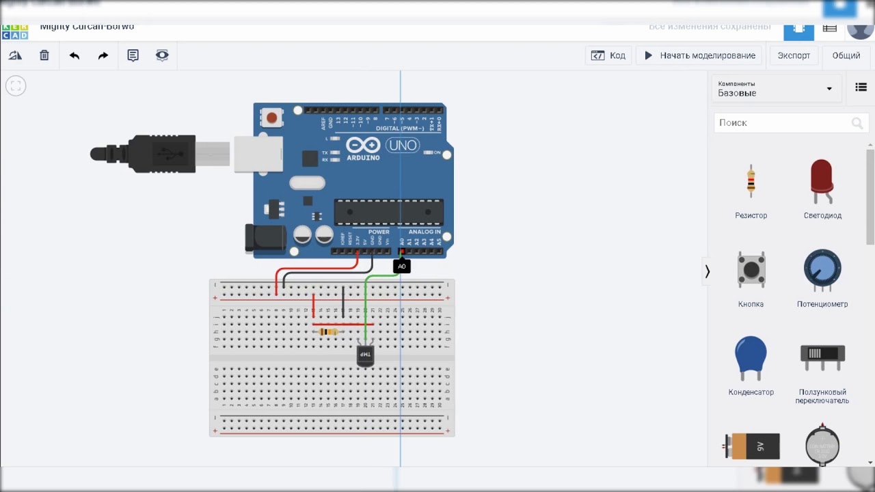Zoom to fit the circuit view
875x492 pixels.
click(x=16, y=86)
